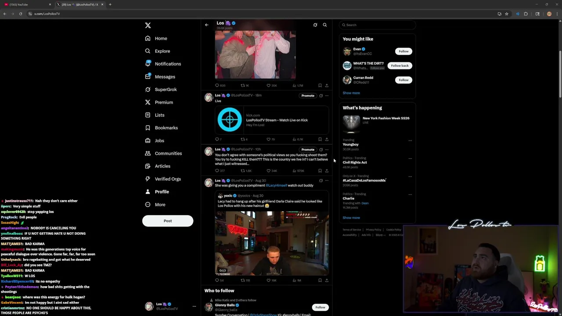Play the yoxic quoted video
The width and height of the screenshot is (562, 316).
point(272,243)
